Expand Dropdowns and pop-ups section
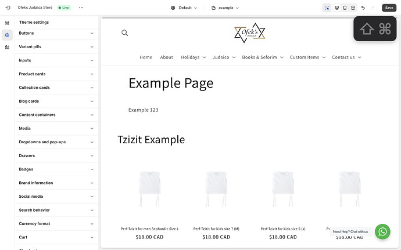Image resolution: width=401 pixels, height=250 pixels. point(56,142)
